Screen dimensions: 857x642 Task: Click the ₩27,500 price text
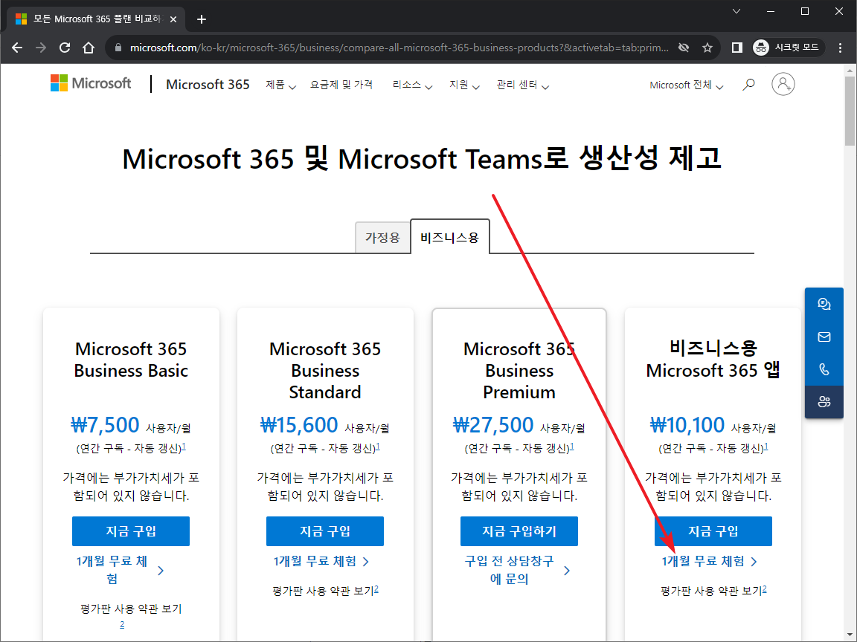(x=493, y=425)
